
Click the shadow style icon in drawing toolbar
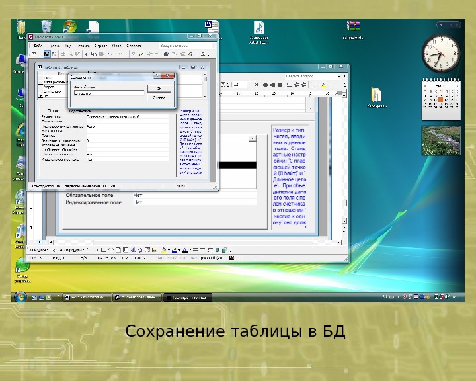point(218,250)
